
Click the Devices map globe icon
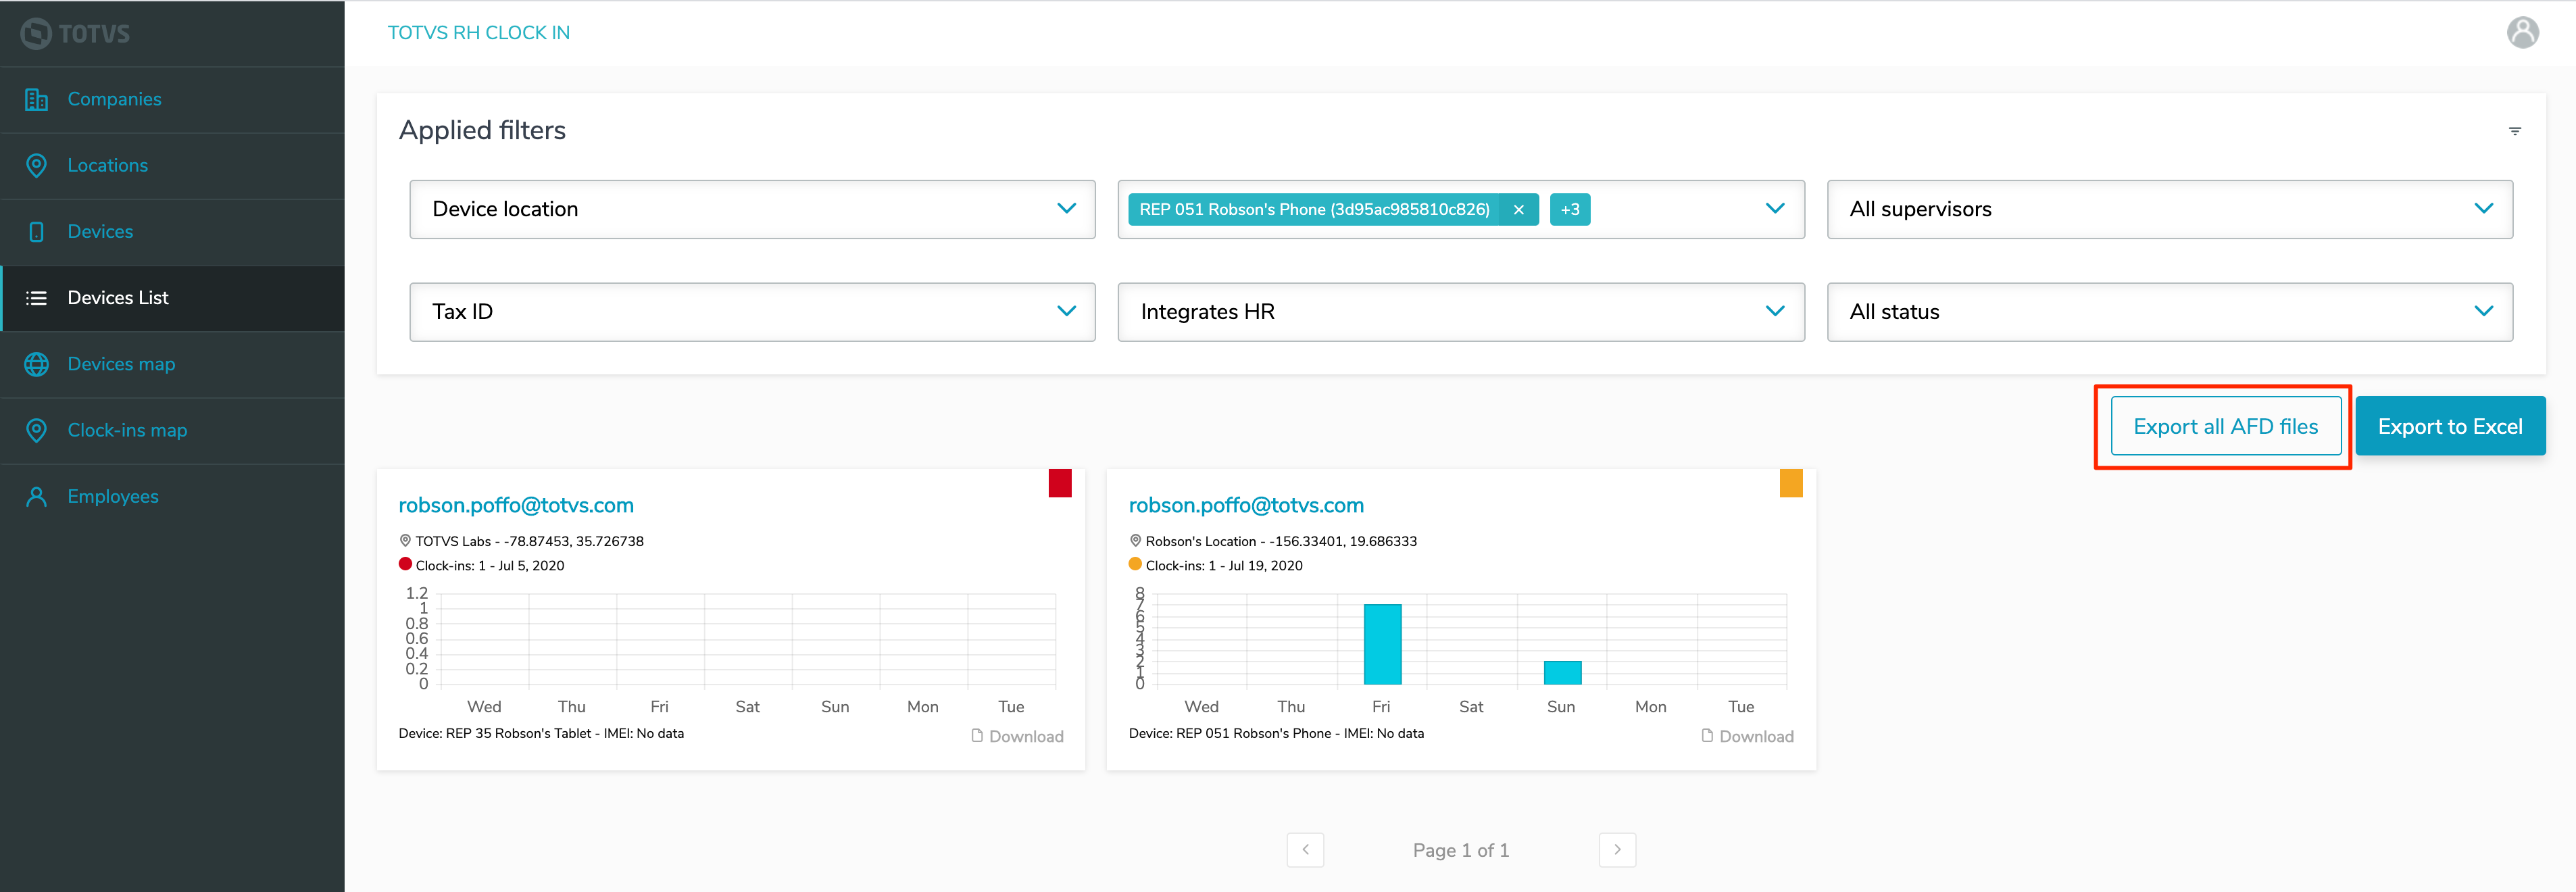[36, 364]
